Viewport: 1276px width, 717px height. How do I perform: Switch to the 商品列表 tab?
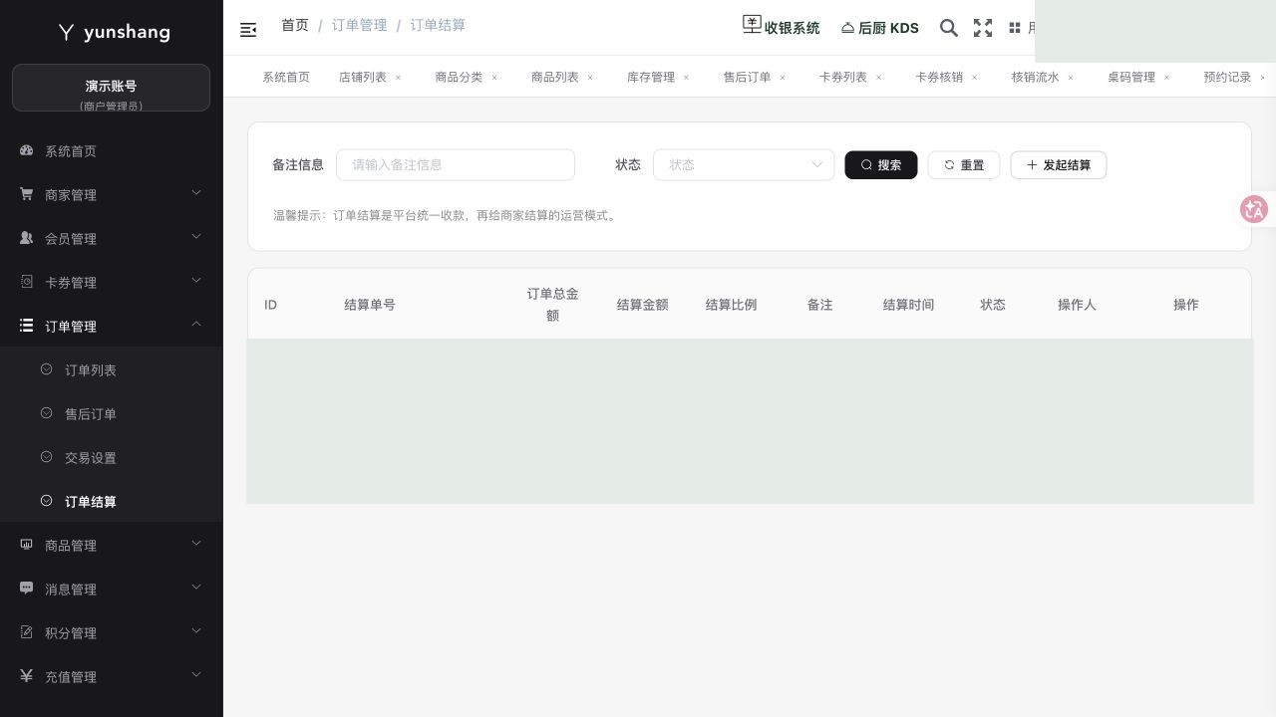(554, 77)
